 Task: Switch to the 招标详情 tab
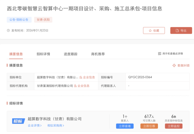click(x=43, y=54)
